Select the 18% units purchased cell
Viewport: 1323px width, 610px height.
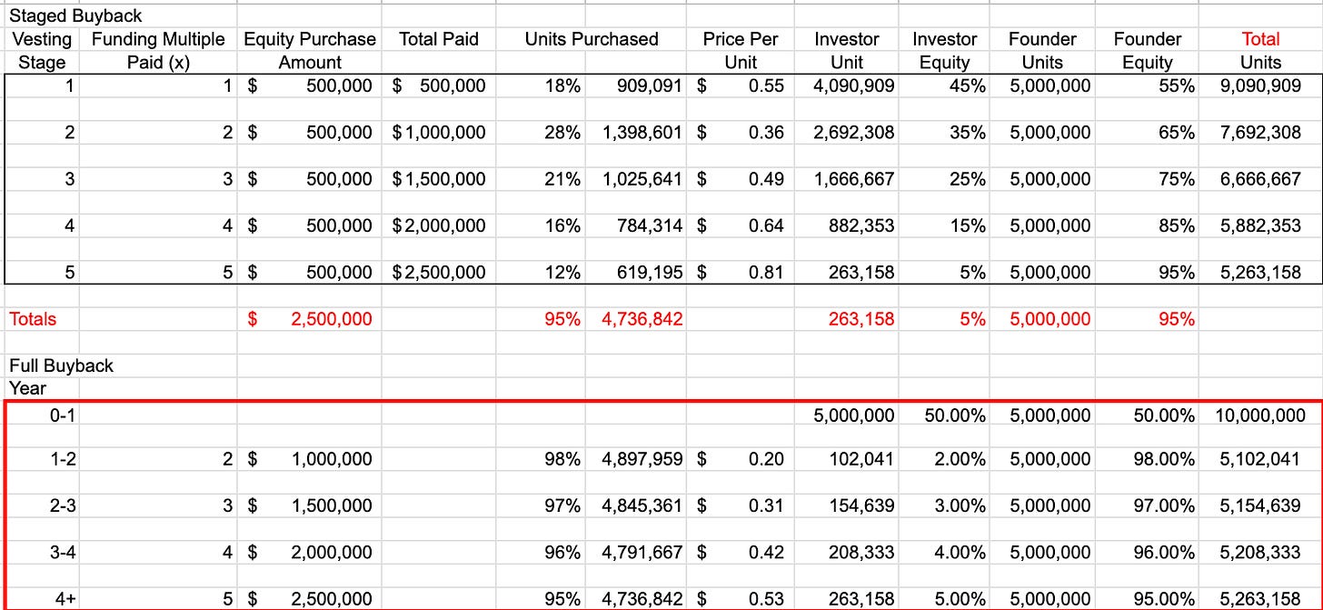(x=562, y=86)
